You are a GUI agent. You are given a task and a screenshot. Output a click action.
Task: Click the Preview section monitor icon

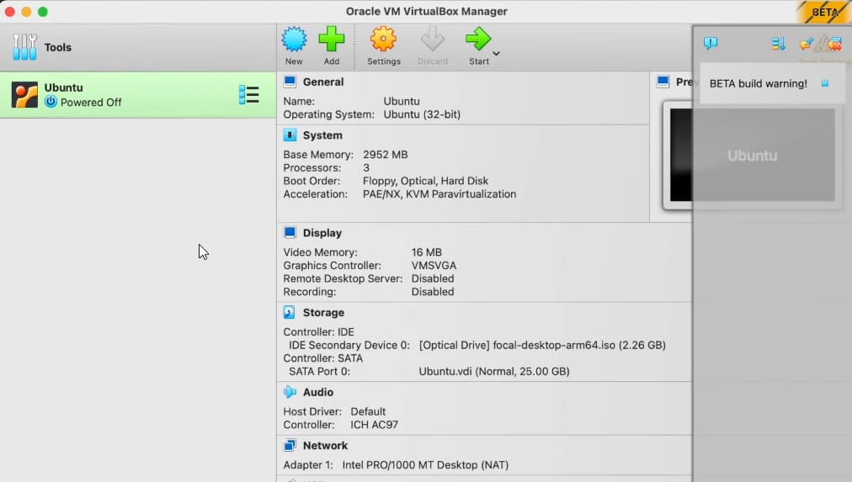coord(663,82)
